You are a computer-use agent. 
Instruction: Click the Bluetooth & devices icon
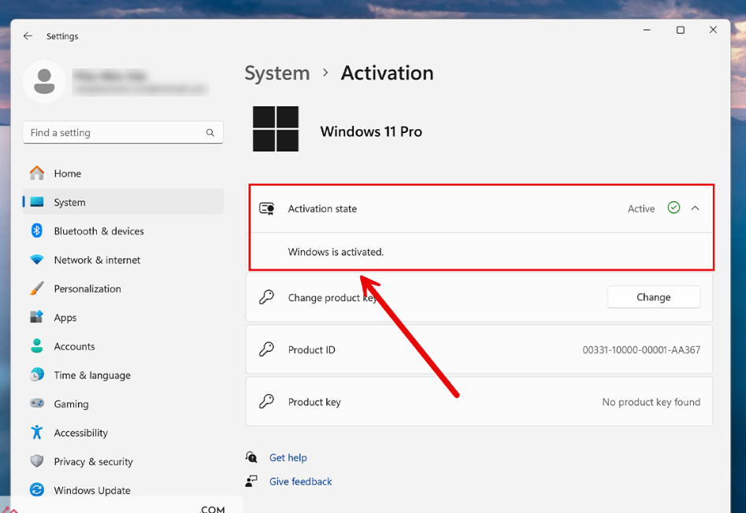coord(36,231)
